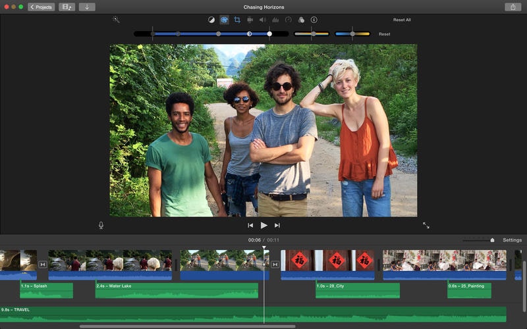Enter fullscreen playback with the expand arrows
This screenshot has width=527, height=329.
pos(426,225)
